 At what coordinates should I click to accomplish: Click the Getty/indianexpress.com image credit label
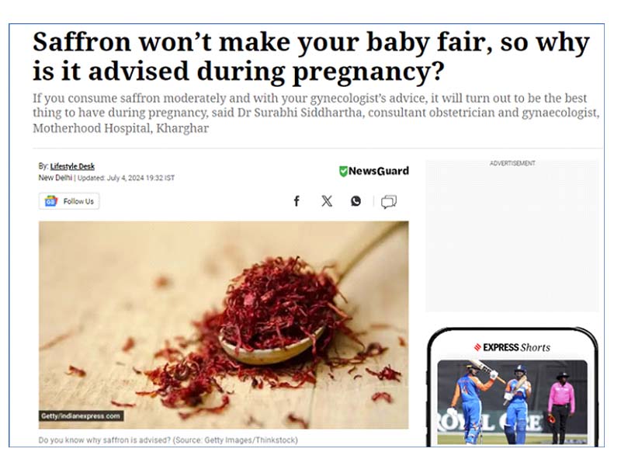coord(81,416)
